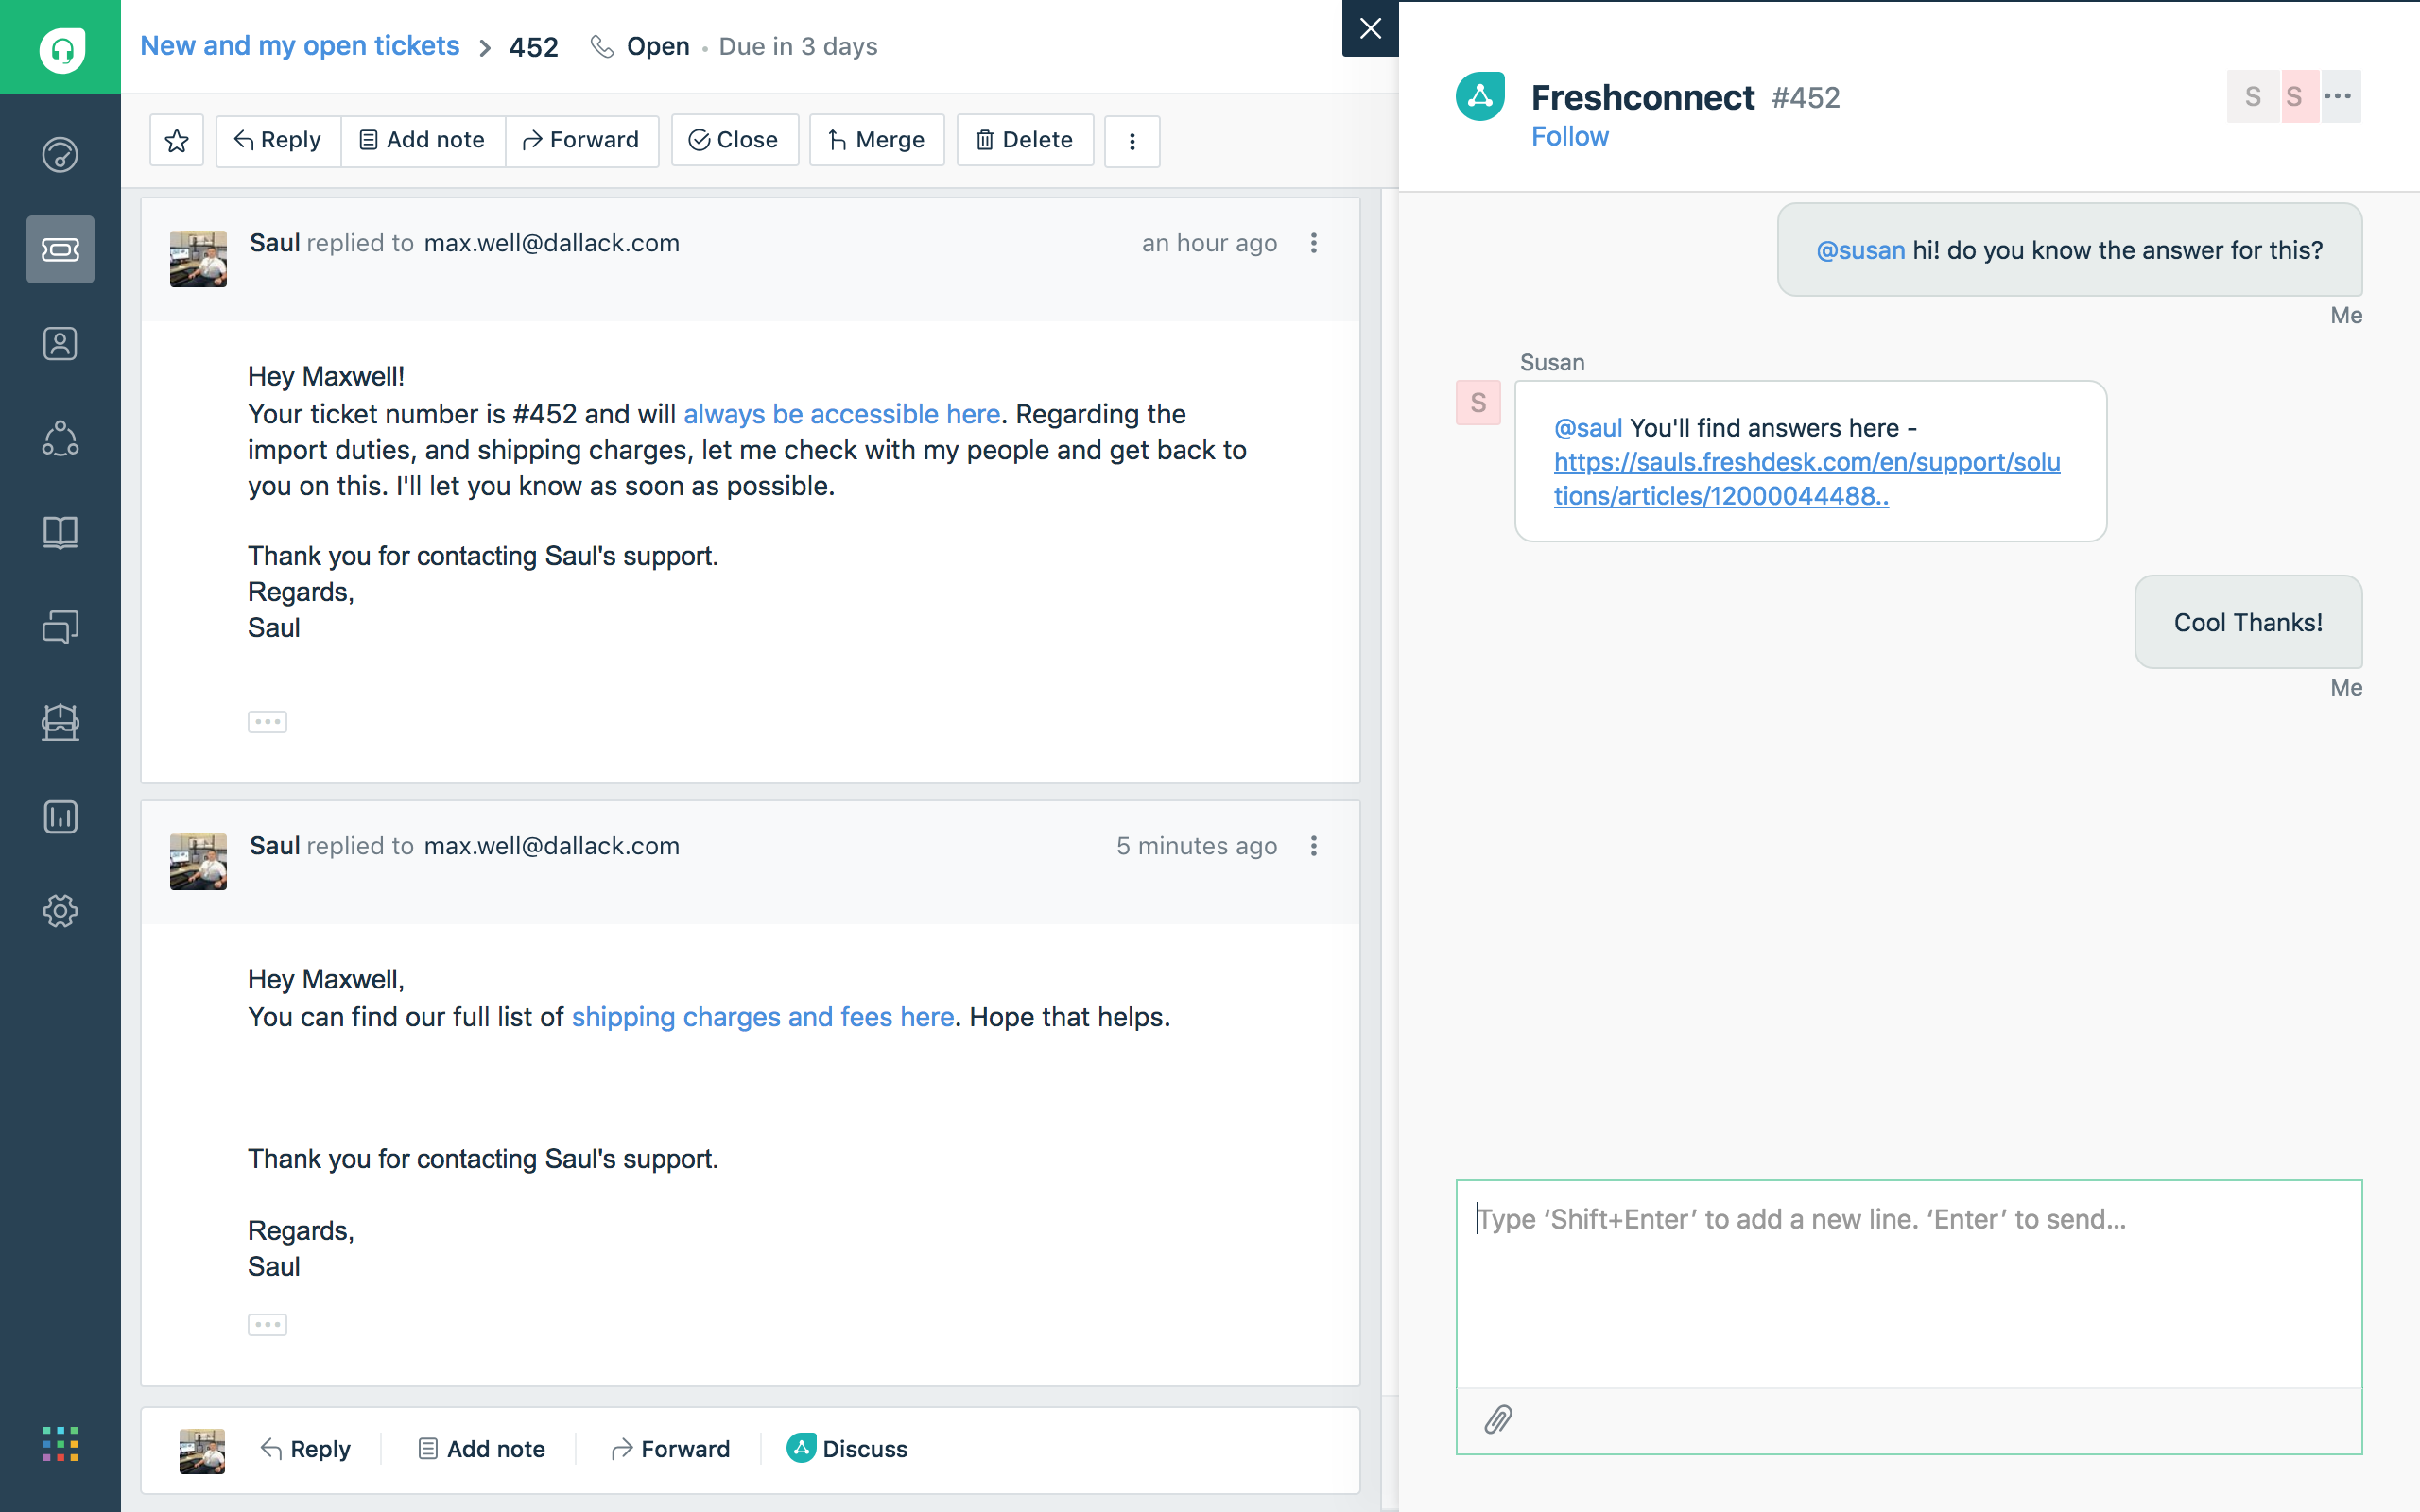The image size is (2420, 1512).
Task: Select the bot automations icon in sidebar
Action: [60, 722]
